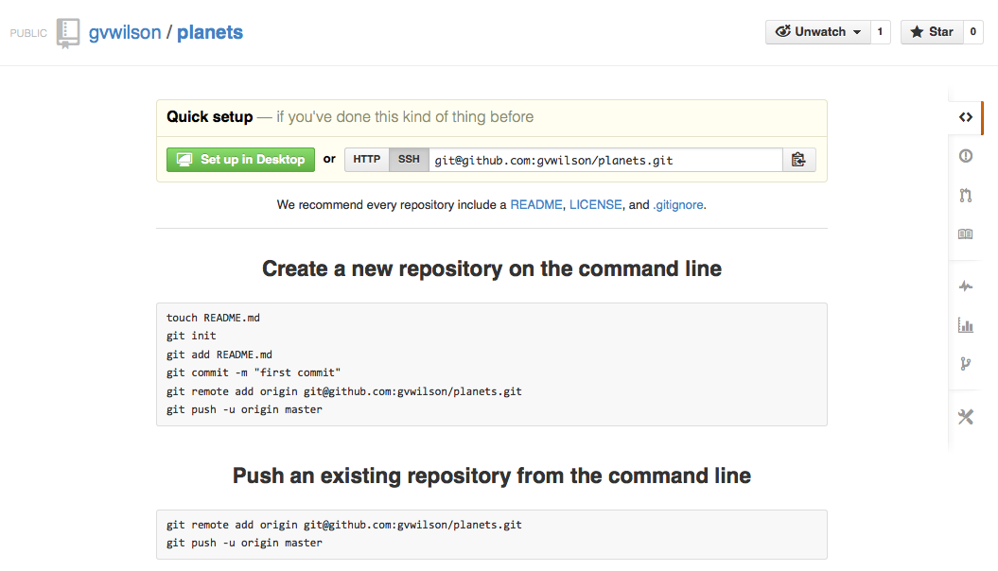Follow the LICENSE link
998x571 pixels.
click(x=595, y=205)
